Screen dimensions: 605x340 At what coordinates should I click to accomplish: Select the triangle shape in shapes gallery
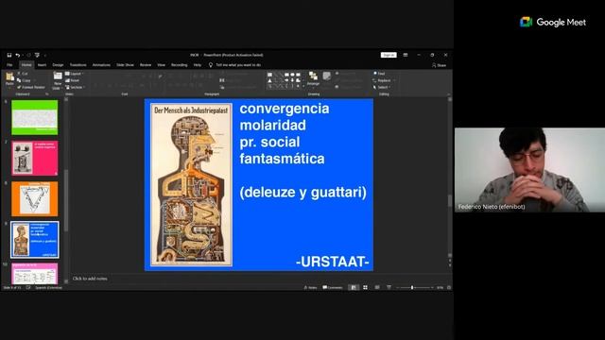click(269, 80)
